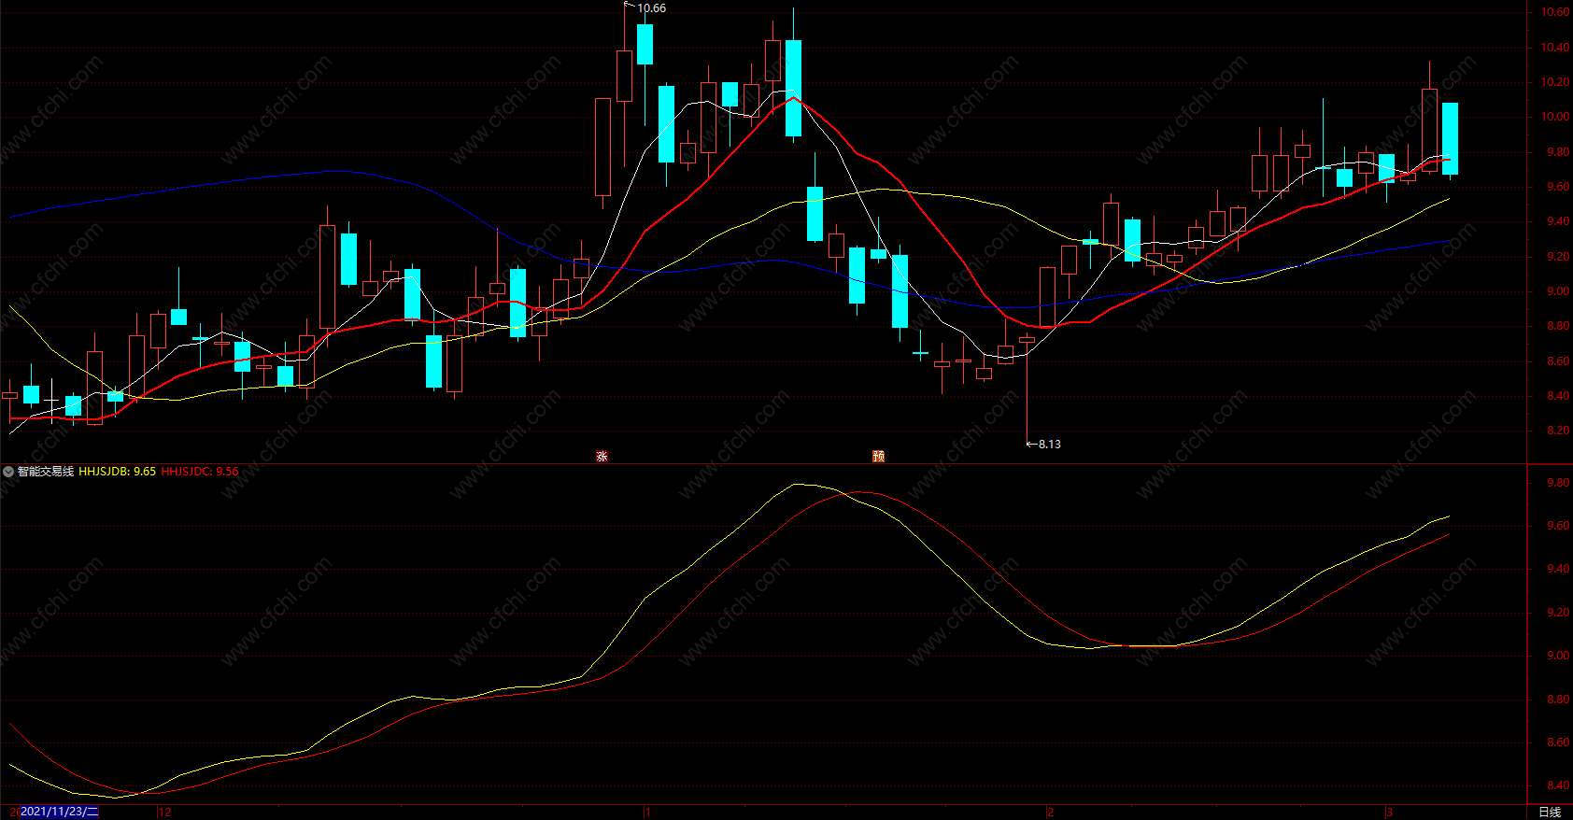Image resolution: width=1573 pixels, height=820 pixels.
Task: Click the 8.13 low price label
Action: (x=1050, y=445)
